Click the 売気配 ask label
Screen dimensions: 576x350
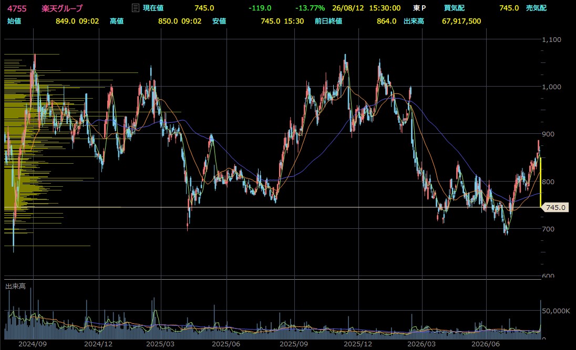pos(536,8)
